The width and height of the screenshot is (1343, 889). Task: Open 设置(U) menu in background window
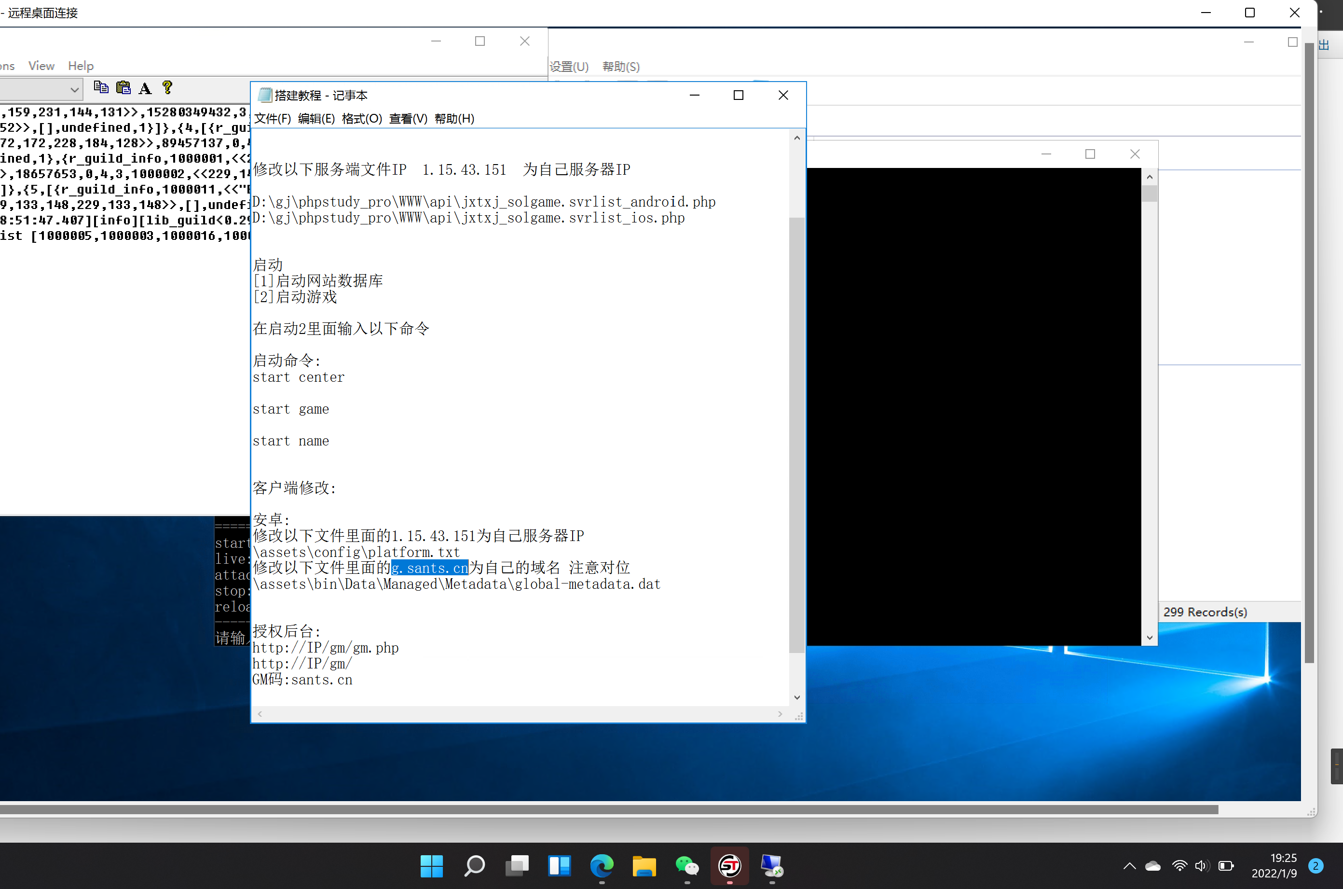pyautogui.click(x=569, y=66)
